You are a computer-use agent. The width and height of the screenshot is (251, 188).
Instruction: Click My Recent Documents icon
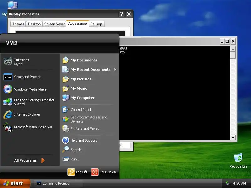66,70
